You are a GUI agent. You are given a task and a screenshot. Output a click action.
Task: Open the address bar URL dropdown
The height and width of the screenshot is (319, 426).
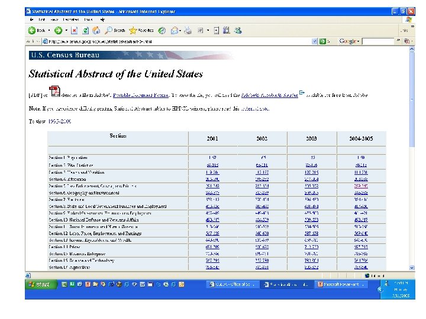coord(314,41)
